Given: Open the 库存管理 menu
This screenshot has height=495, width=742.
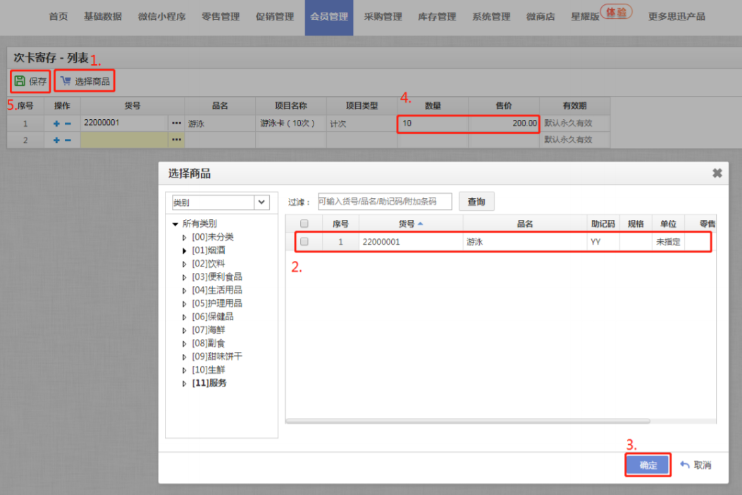Looking at the screenshot, I should [x=437, y=17].
